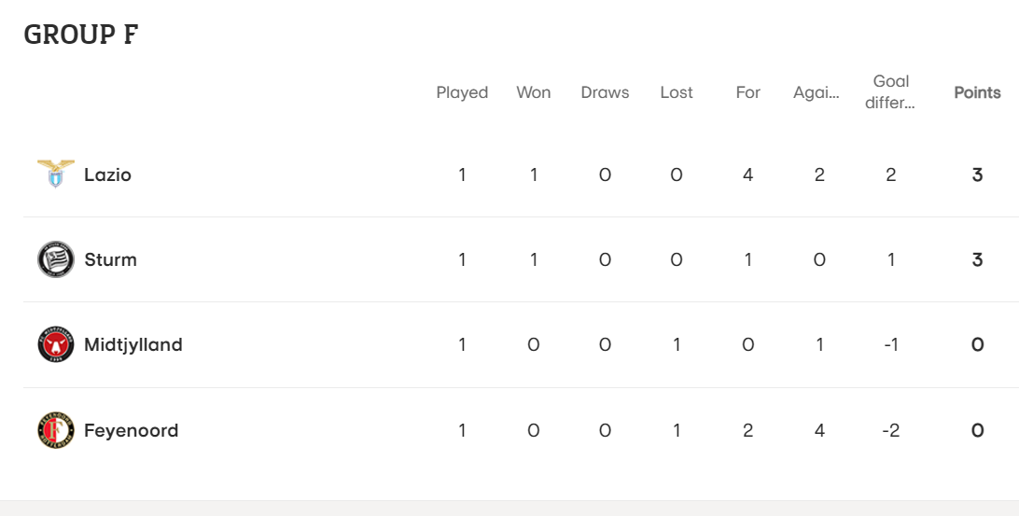The width and height of the screenshot is (1019, 516).
Task: Click the Draws column header
Action: [x=605, y=92]
